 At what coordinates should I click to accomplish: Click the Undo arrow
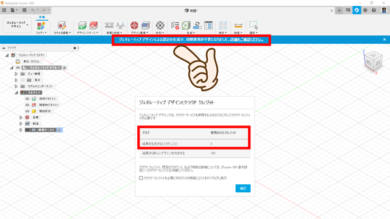point(33,10)
